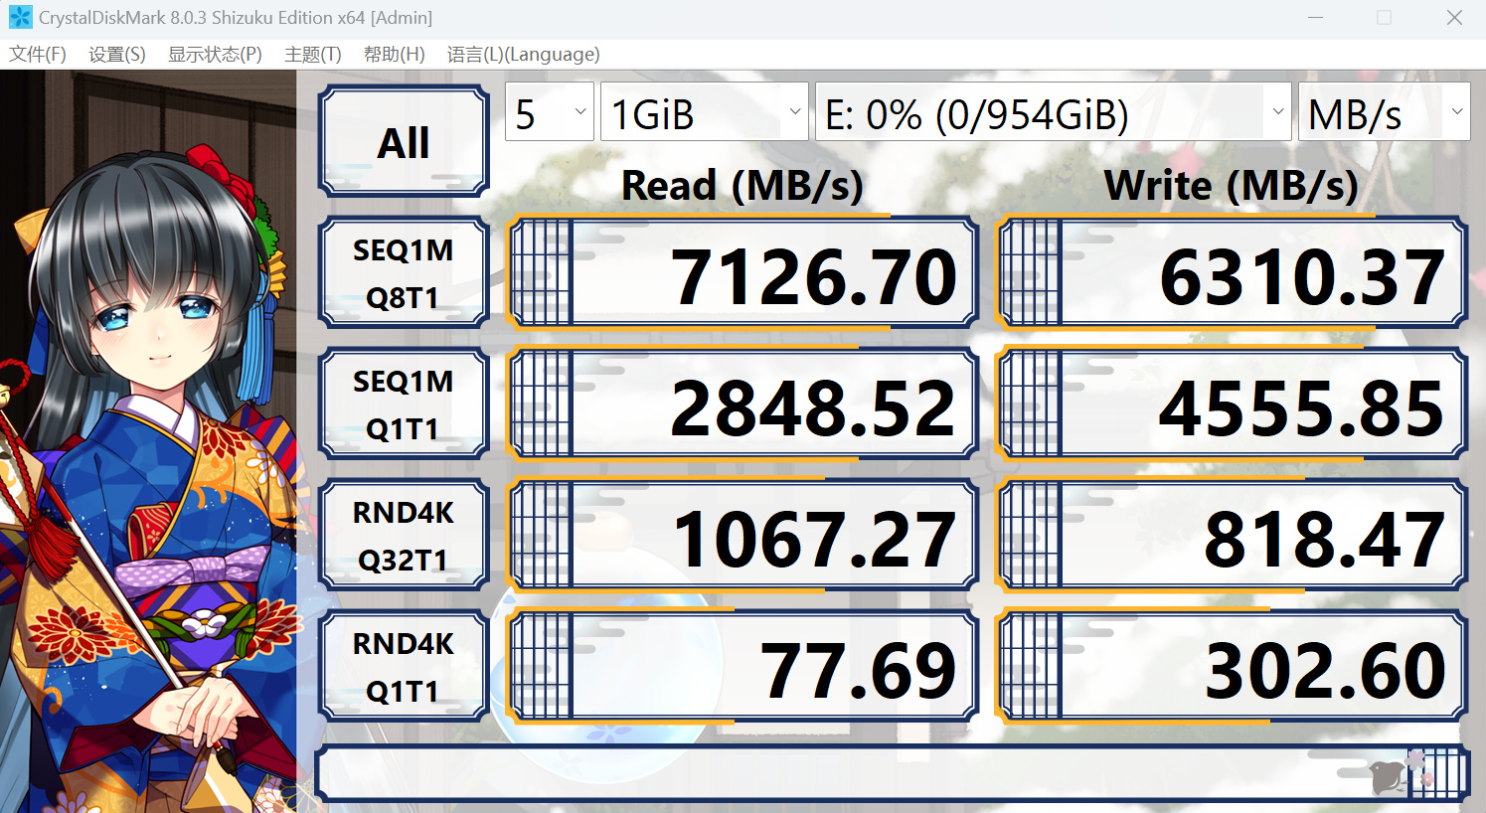Image resolution: width=1486 pixels, height=813 pixels.
Task: Open the 主题(T) menu
Action: click(x=313, y=55)
